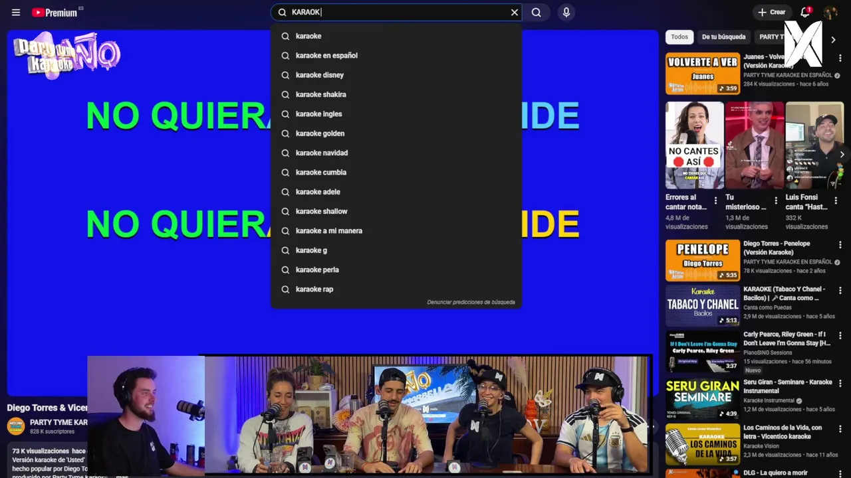Image resolution: width=851 pixels, height=478 pixels.
Task: Open the Los Caminos de la Vida thumbnail
Action: 703,444
